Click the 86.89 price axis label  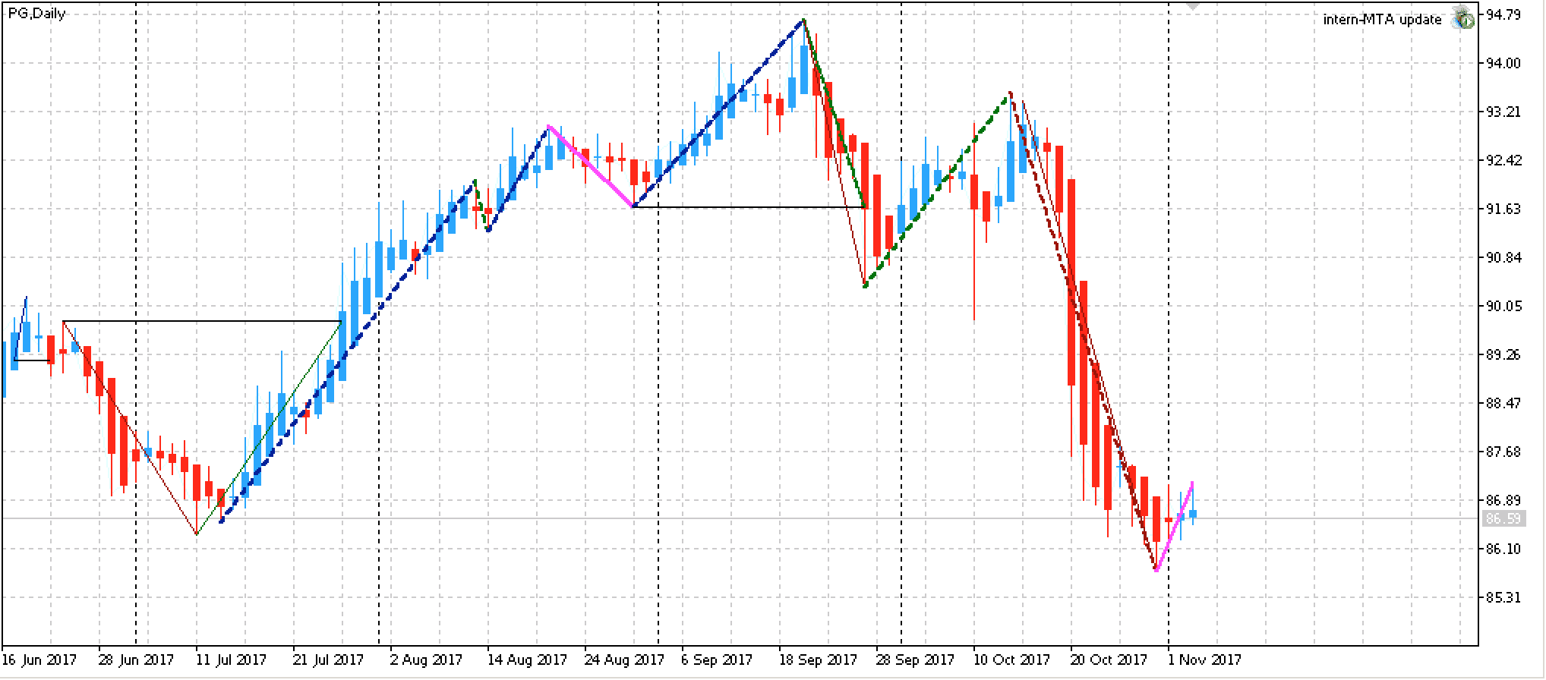point(1503,500)
